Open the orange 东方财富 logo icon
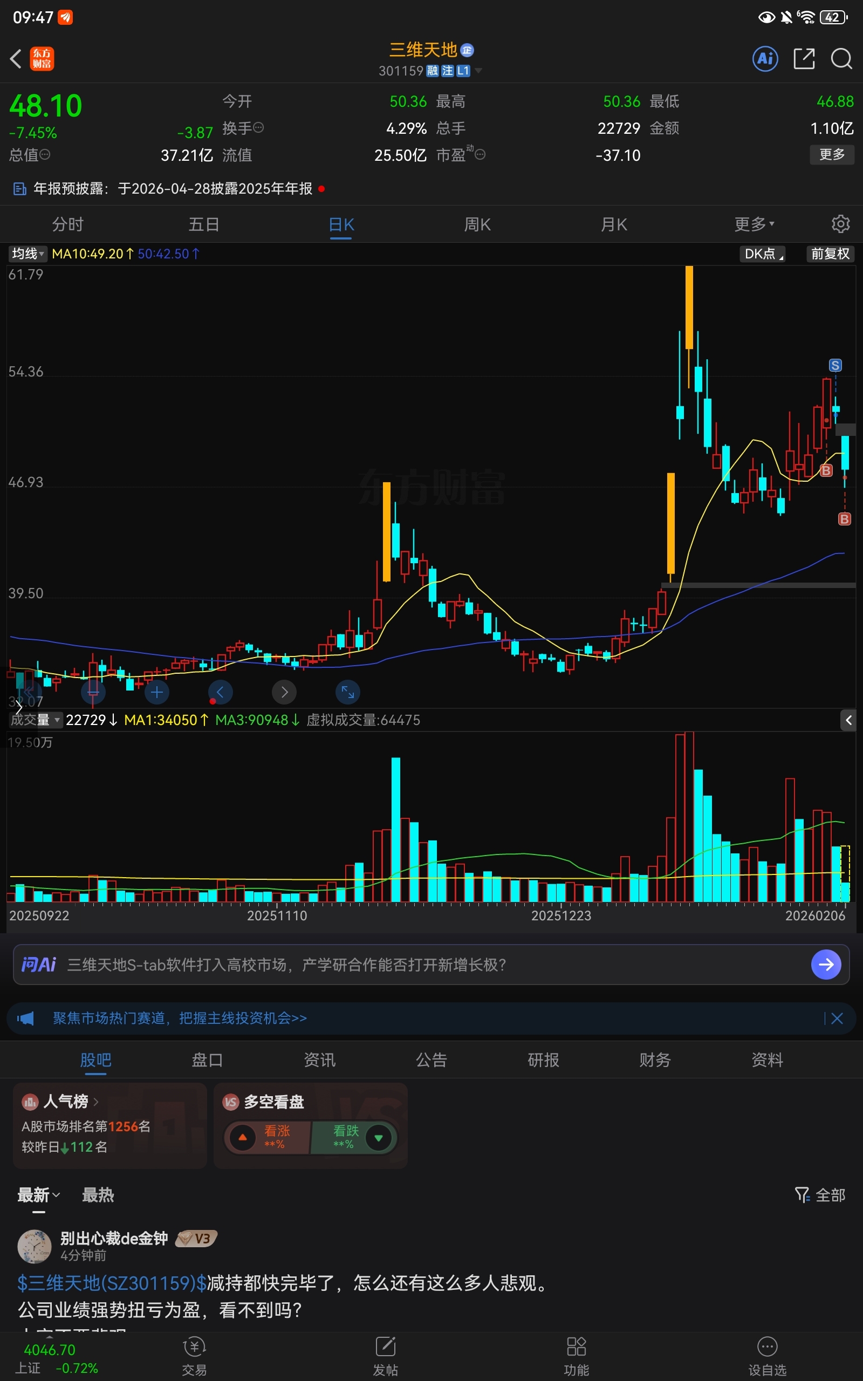 (x=42, y=58)
